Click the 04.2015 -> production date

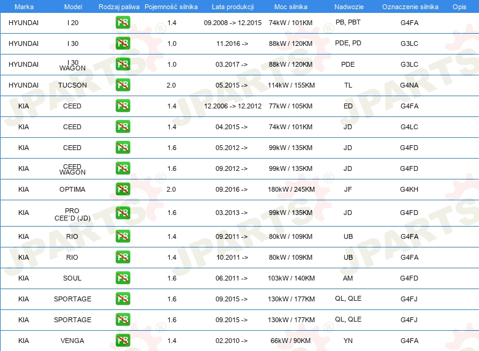coord(232,127)
